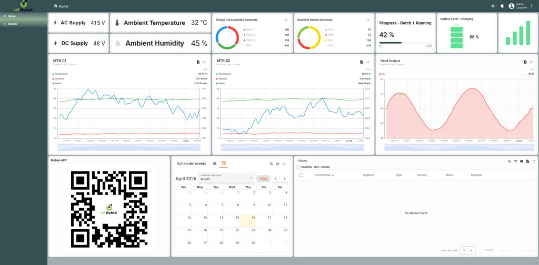Export MTR-01 chart data
Viewport: 539px width, 265px height.
click(x=198, y=62)
